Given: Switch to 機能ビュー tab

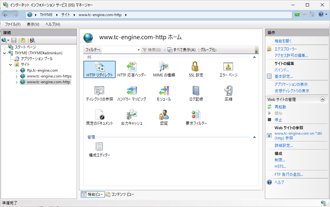Looking at the screenshot, I should tap(92, 194).
